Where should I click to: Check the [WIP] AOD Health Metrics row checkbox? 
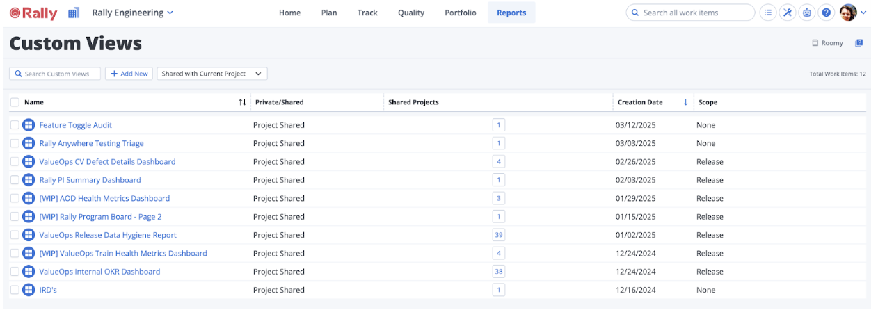[15, 198]
